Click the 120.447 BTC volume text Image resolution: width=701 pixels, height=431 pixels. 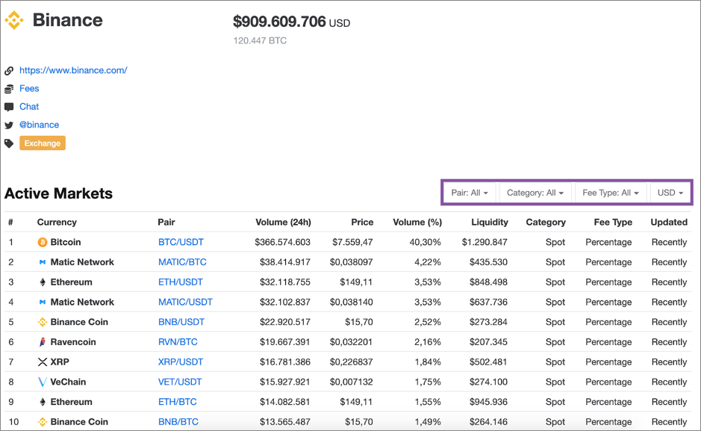(260, 40)
